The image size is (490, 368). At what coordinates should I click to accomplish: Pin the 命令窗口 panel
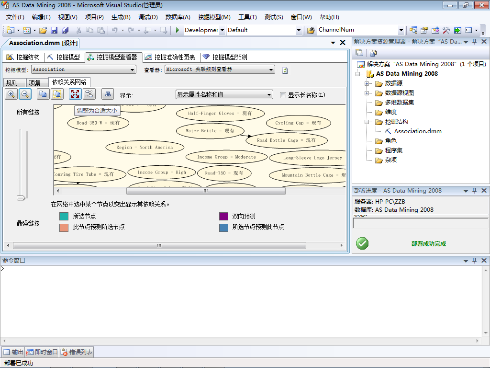(474, 260)
